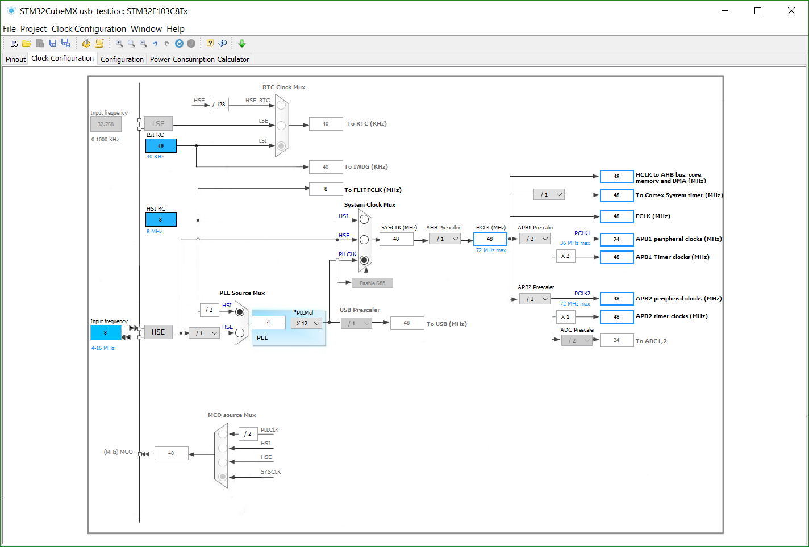Select HSI on MCO source Mux
This screenshot has width=809, height=547.
click(x=222, y=449)
